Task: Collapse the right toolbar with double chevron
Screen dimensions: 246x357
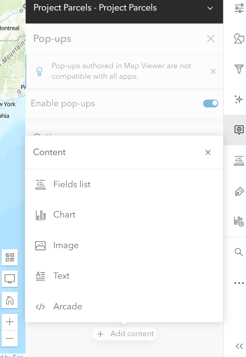Action: pyautogui.click(x=239, y=346)
